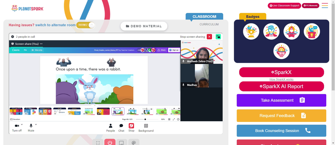335x145 pixels.
Task: Click the red stop screen sharing X
Action: (209, 37)
